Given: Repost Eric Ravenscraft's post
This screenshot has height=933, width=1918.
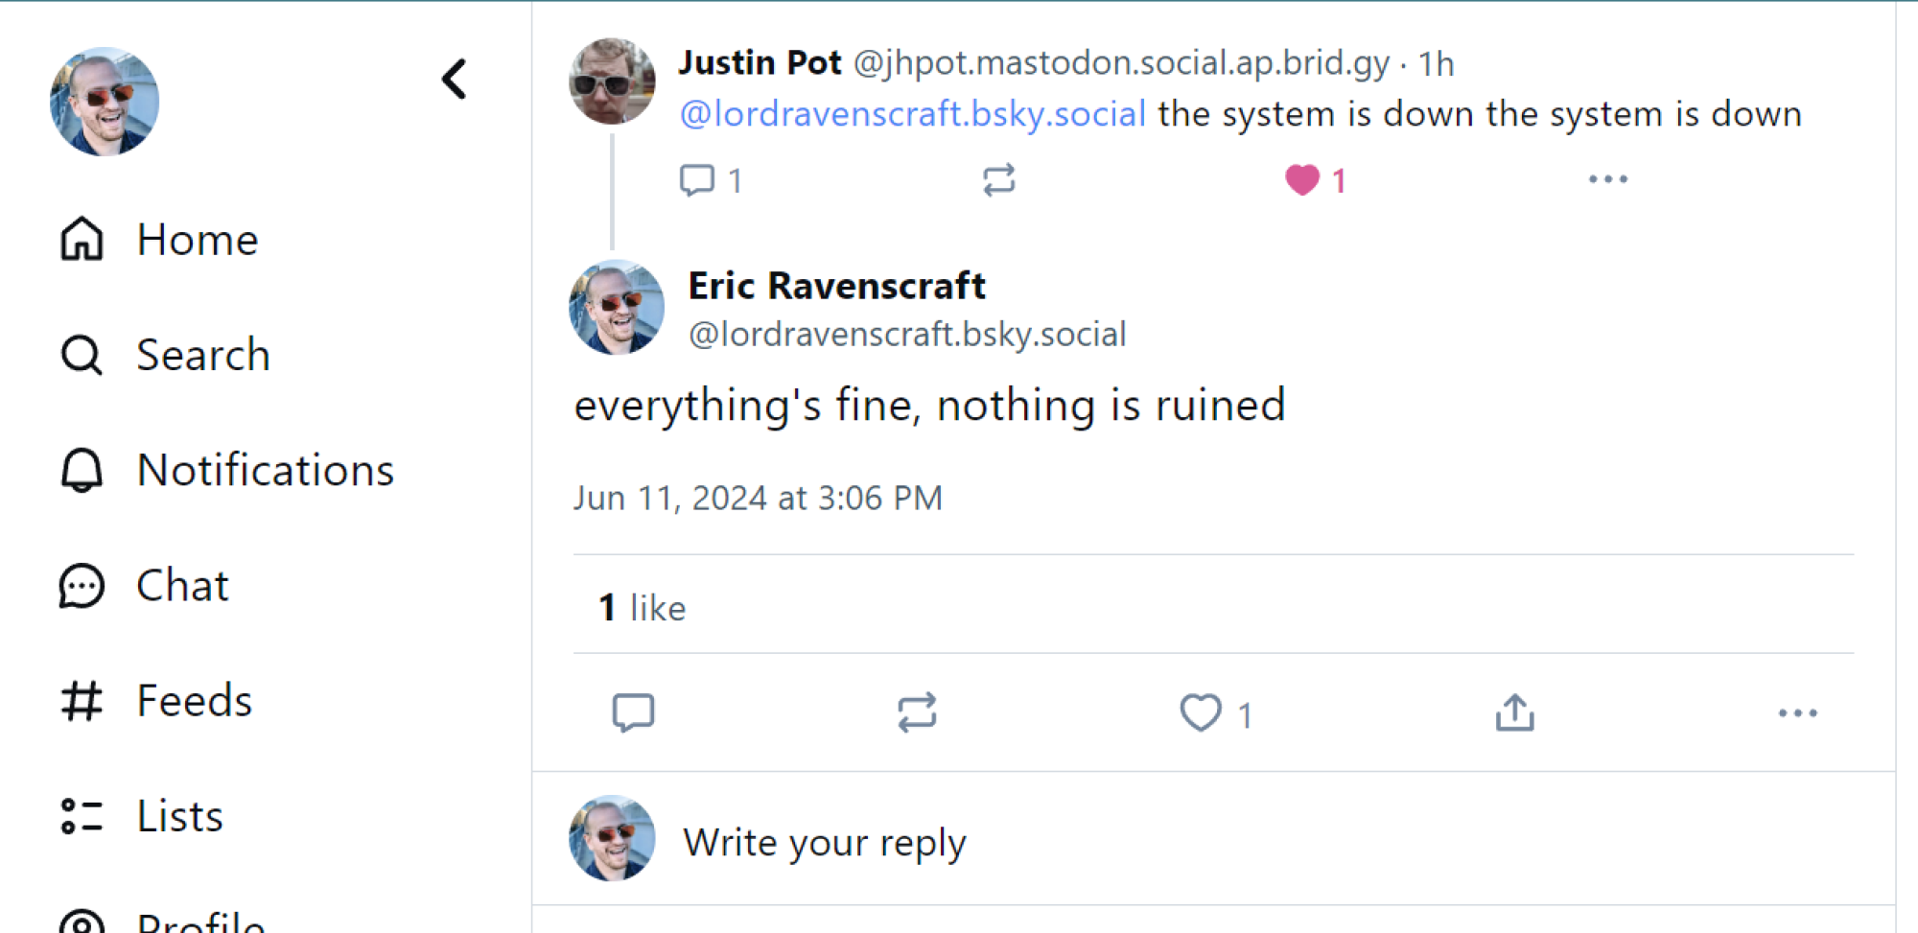Looking at the screenshot, I should tap(916, 711).
